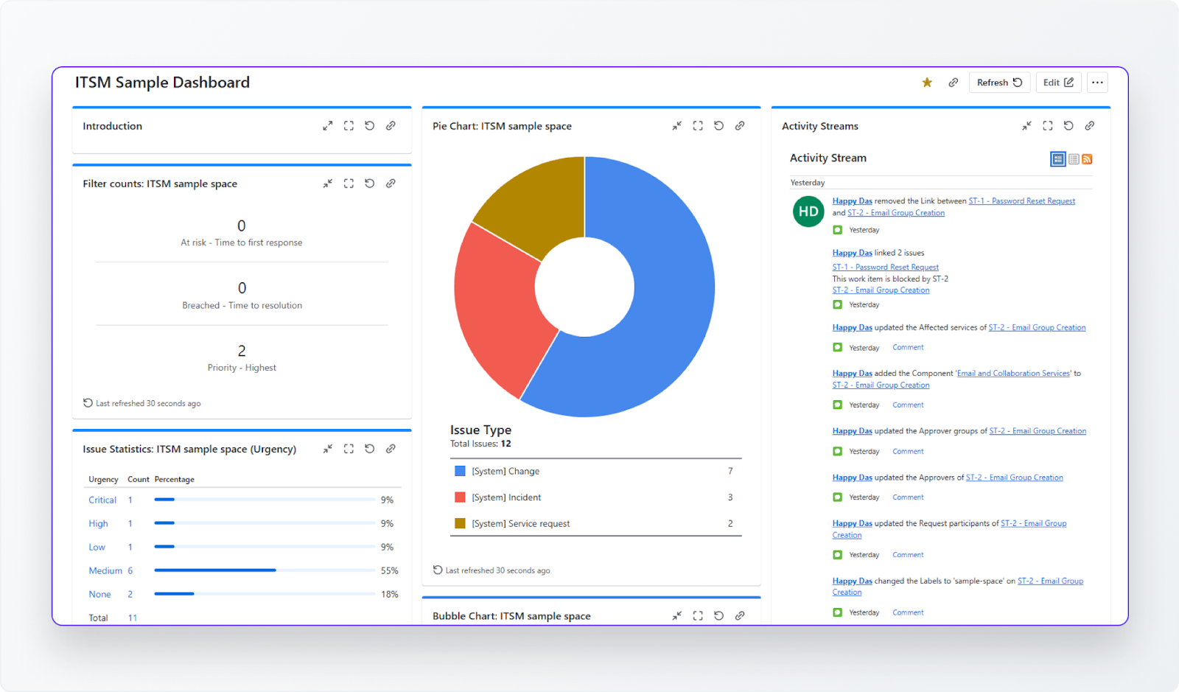Open the RSS feed for Activity Stream

coord(1088,158)
